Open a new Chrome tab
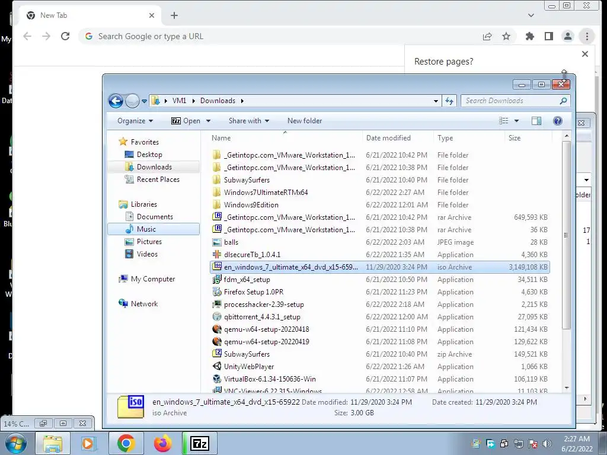 tap(174, 15)
